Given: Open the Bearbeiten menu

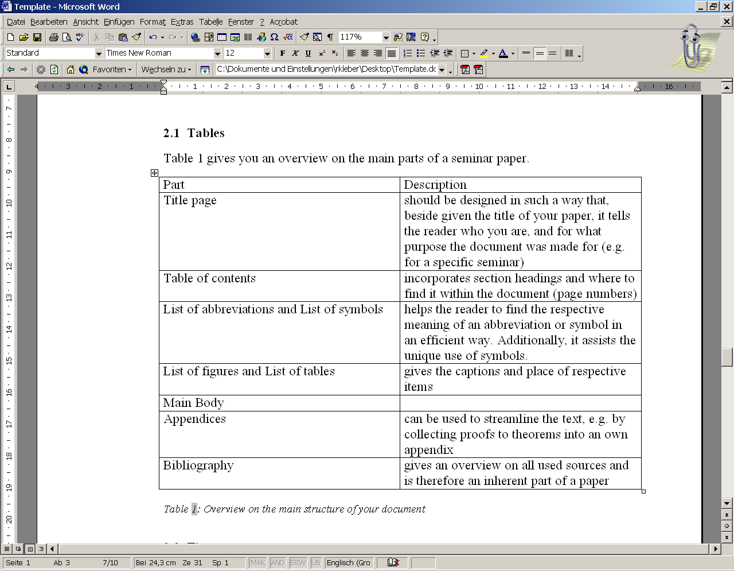Looking at the screenshot, I should click(49, 22).
